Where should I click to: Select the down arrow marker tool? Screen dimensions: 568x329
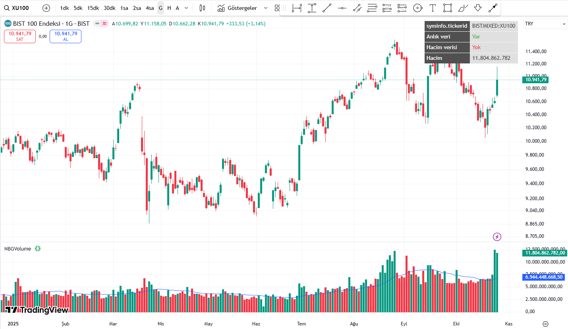(478, 8)
